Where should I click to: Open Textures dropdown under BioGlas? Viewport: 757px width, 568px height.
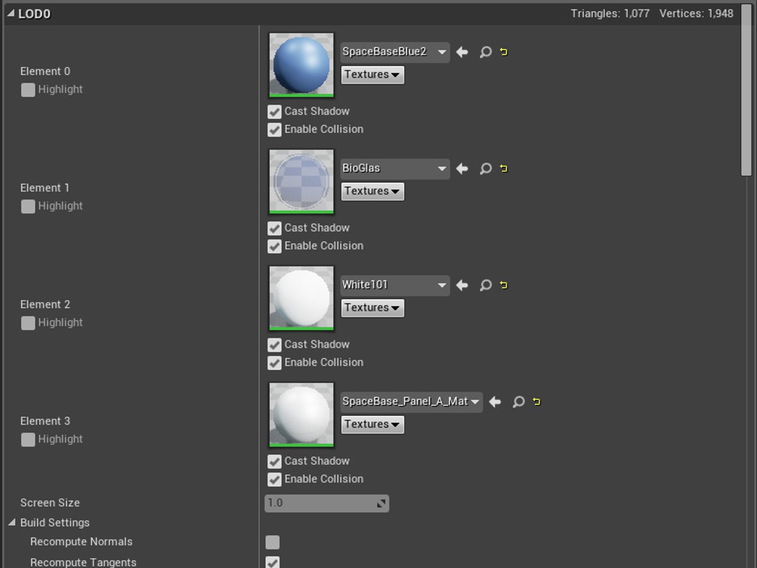[x=373, y=191]
